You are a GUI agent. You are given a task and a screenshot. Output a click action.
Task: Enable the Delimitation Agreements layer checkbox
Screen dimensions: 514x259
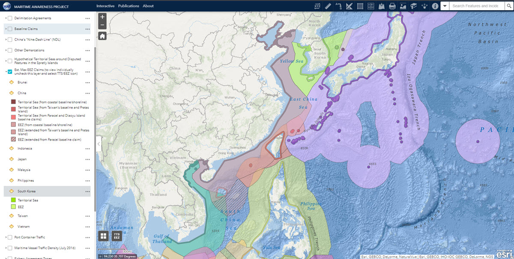click(10, 18)
